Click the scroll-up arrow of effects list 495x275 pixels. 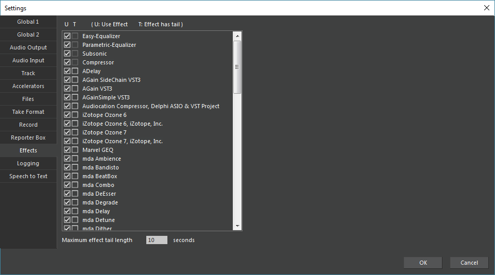click(237, 36)
